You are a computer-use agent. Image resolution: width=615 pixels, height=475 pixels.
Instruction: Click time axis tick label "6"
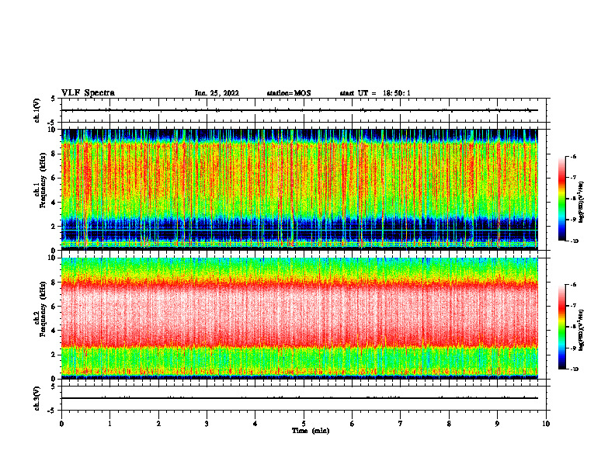pyautogui.click(x=353, y=424)
